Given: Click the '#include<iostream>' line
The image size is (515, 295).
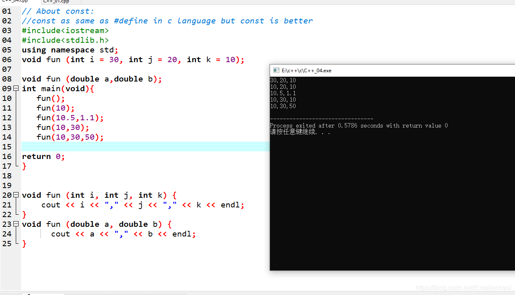Looking at the screenshot, I should pyautogui.click(x=65, y=30).
